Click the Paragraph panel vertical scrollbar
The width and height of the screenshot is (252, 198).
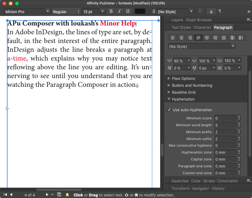tap(249, 114)
